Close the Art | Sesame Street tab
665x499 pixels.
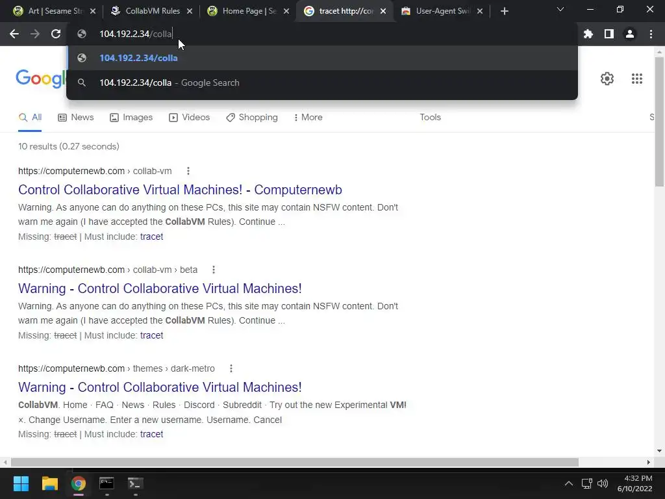94,11
